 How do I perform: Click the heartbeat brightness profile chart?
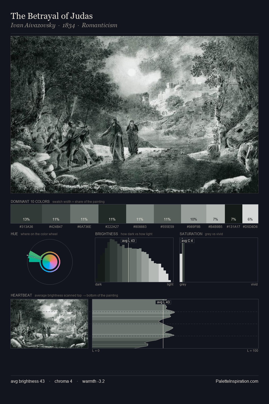tap(175, 324)
